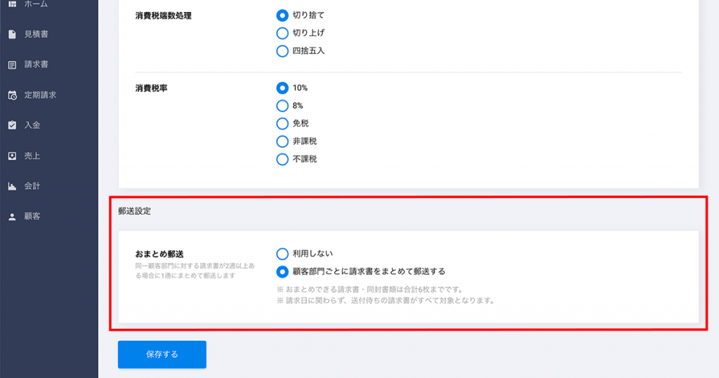The height and width of the screenshot is (378, 719).
Task: Choose 免税 tax option
Action: point(282,124)
